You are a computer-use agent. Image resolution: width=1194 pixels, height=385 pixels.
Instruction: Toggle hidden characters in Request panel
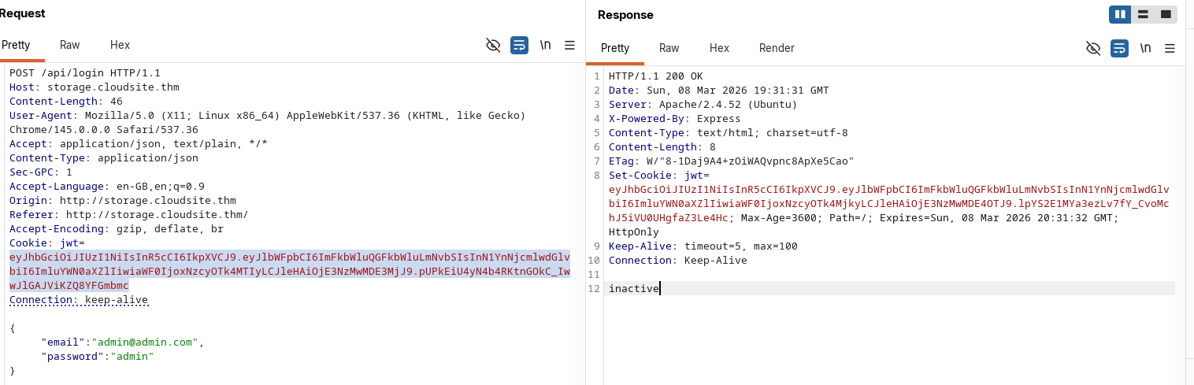click(x=493, y=46)
